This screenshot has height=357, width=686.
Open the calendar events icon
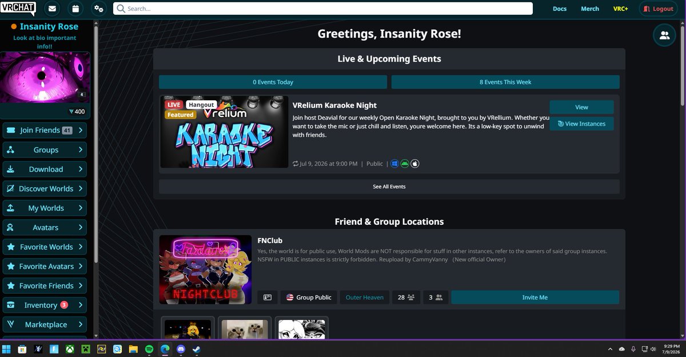click(75, 9)
